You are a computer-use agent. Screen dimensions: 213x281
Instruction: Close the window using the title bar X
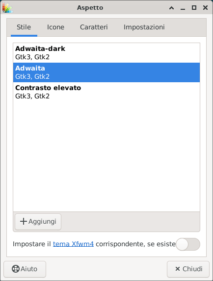(205, 8)
